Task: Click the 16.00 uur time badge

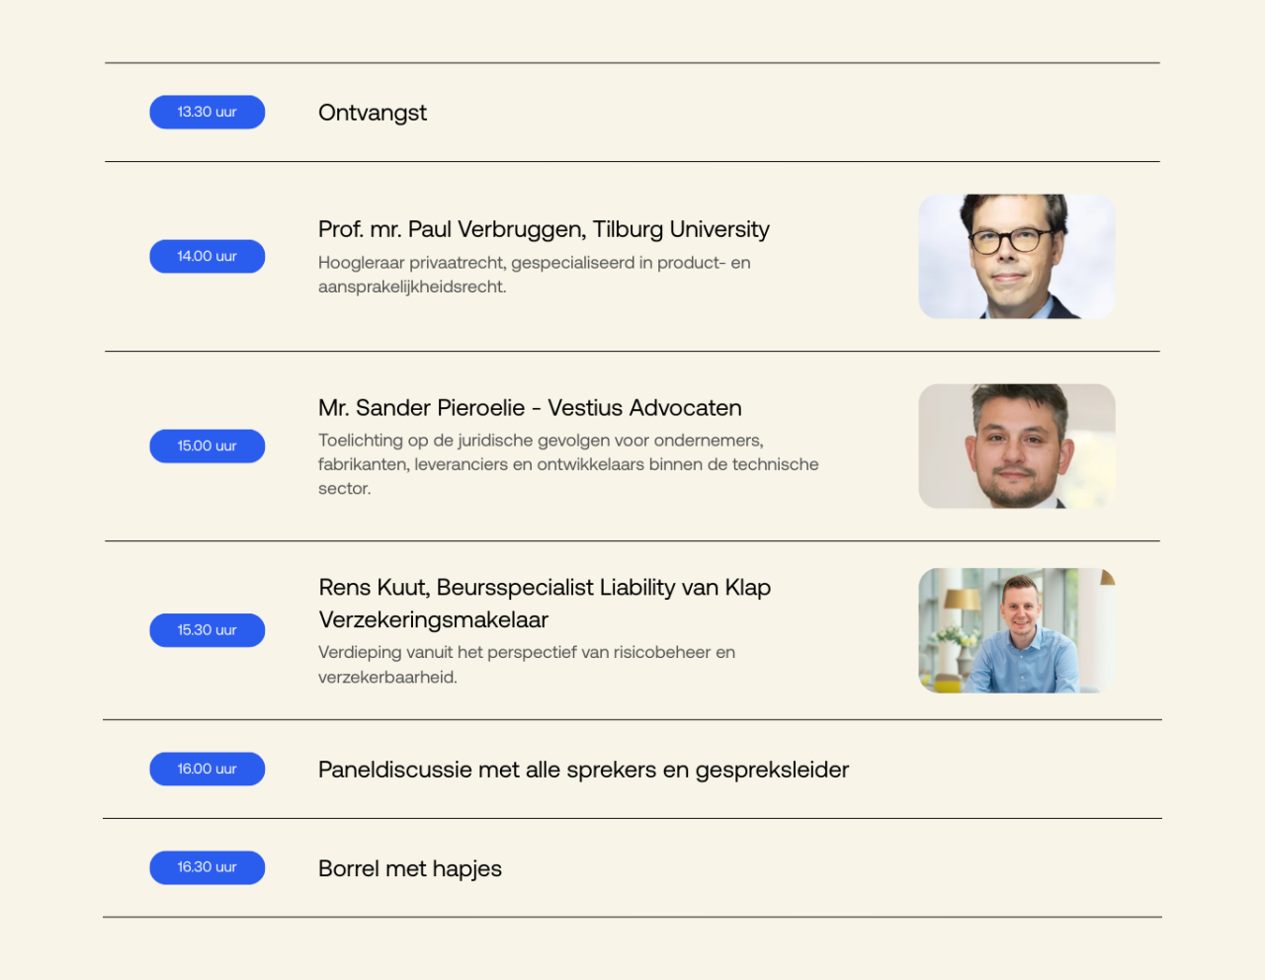Action: (208, 770)
